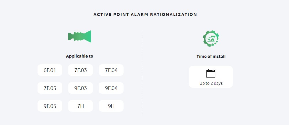Choose the 9F.04 chip
Image resolution: width=289 pixels, height=125 pixels.
point(111,88)
